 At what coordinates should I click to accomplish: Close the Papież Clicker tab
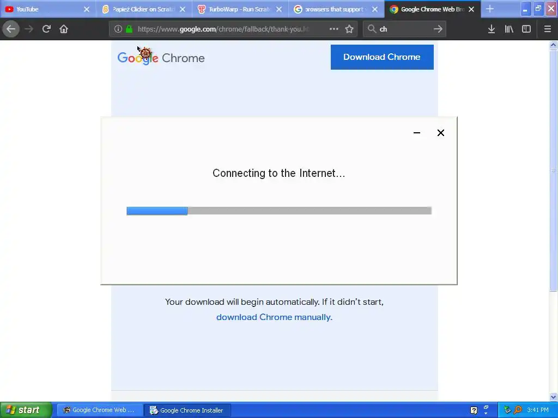coord(183,9)
